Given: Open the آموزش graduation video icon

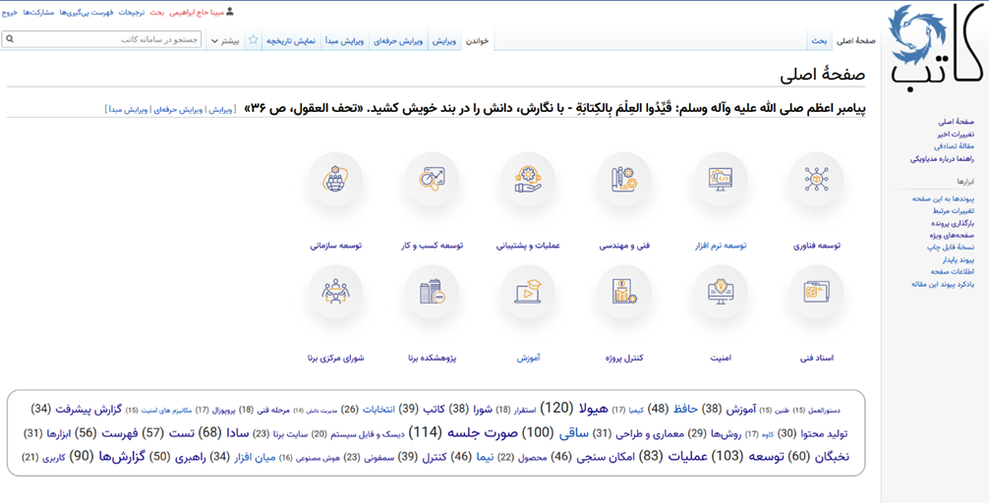Looking at the screenshot, I should tap(529, 291).
